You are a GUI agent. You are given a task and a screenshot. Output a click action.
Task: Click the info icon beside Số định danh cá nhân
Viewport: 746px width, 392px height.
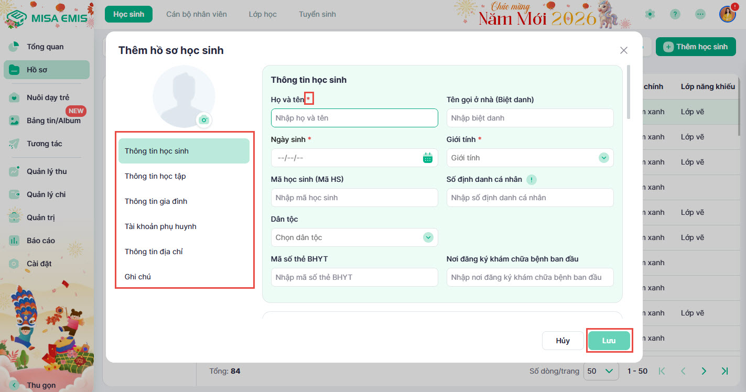(532, 180)
